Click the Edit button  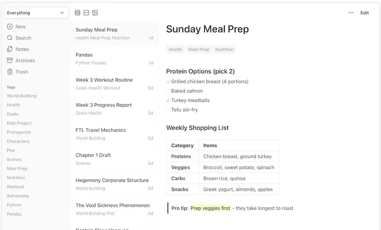point(364,13)
